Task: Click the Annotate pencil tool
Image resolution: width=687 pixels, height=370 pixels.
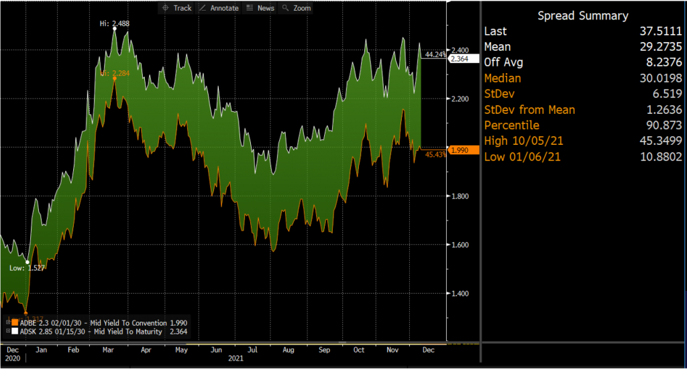Action: pos(219,7)
